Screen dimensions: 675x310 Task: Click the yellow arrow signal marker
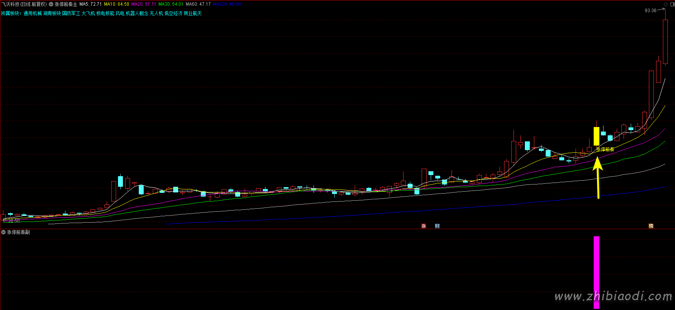coord(597,177)
